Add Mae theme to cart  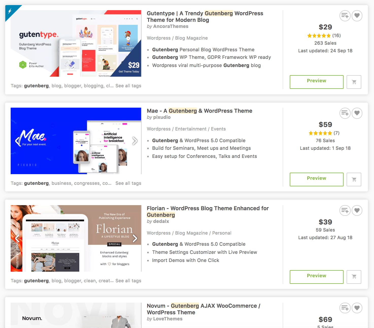point(354,179)
